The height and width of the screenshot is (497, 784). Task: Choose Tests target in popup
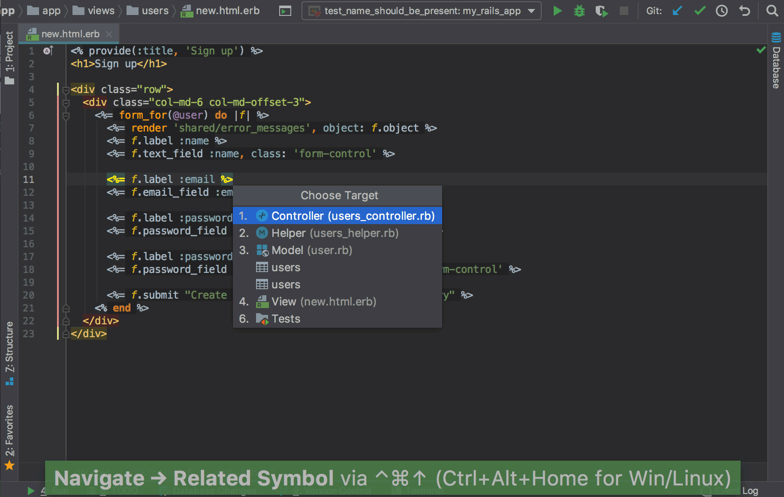click(x=338, y=319)
